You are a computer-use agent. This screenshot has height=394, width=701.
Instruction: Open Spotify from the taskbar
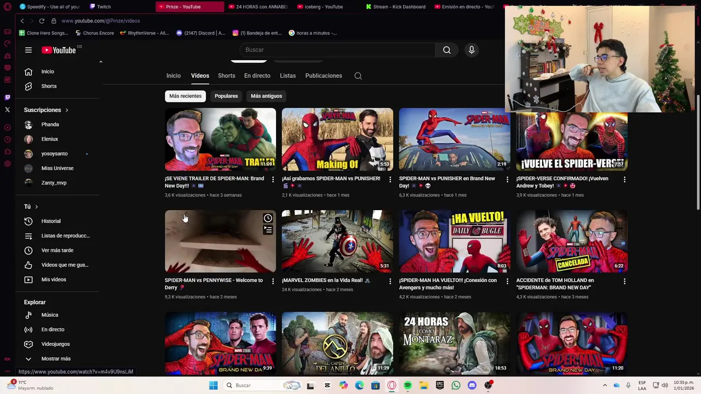407,385
